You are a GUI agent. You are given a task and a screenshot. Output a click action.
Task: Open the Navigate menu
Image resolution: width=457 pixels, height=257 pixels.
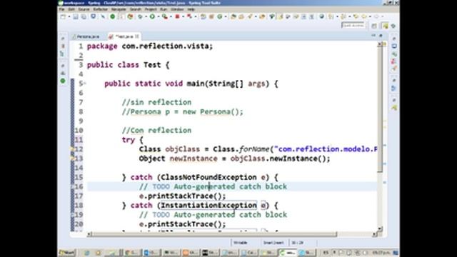pyautogui.click(x=119, y=9)
